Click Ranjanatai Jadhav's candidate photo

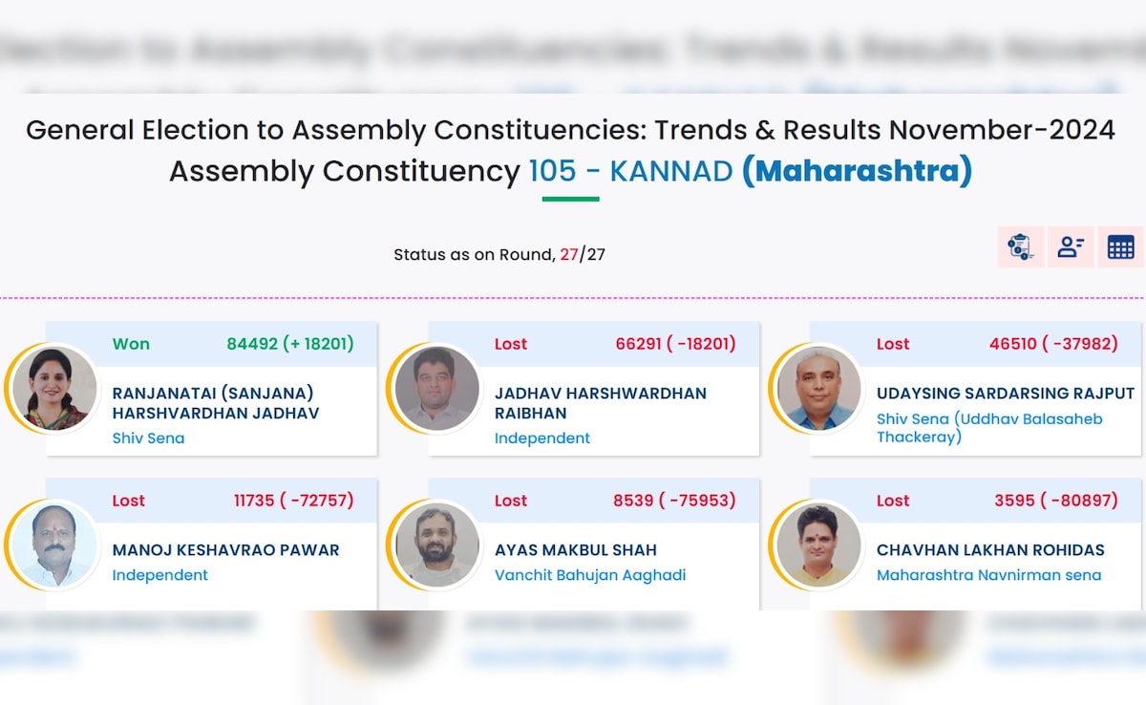click(53, 388)
